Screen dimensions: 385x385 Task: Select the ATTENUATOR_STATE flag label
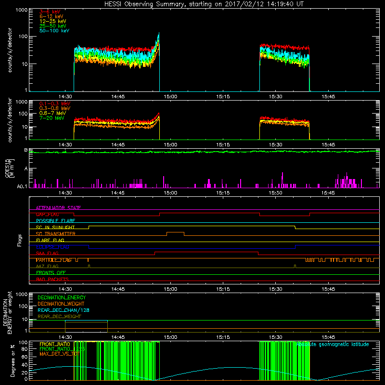pos(58,208)
